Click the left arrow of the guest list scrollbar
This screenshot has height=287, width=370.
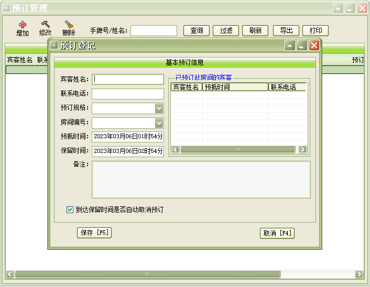pyautogui.click(x=175, y=149)
